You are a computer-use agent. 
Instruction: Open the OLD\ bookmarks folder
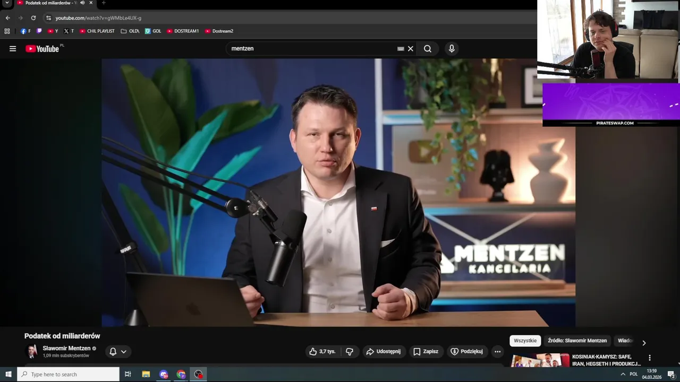point(130,31)
